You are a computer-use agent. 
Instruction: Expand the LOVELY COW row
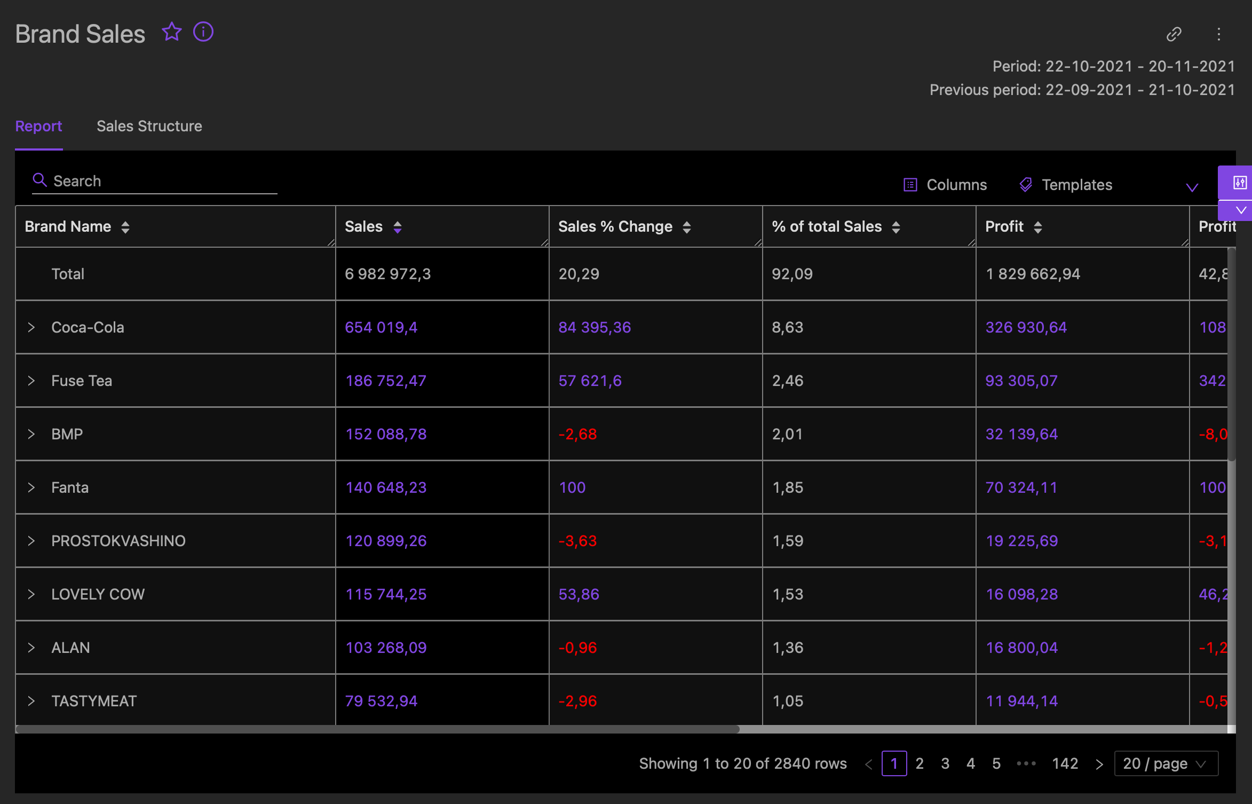(31, 594)
